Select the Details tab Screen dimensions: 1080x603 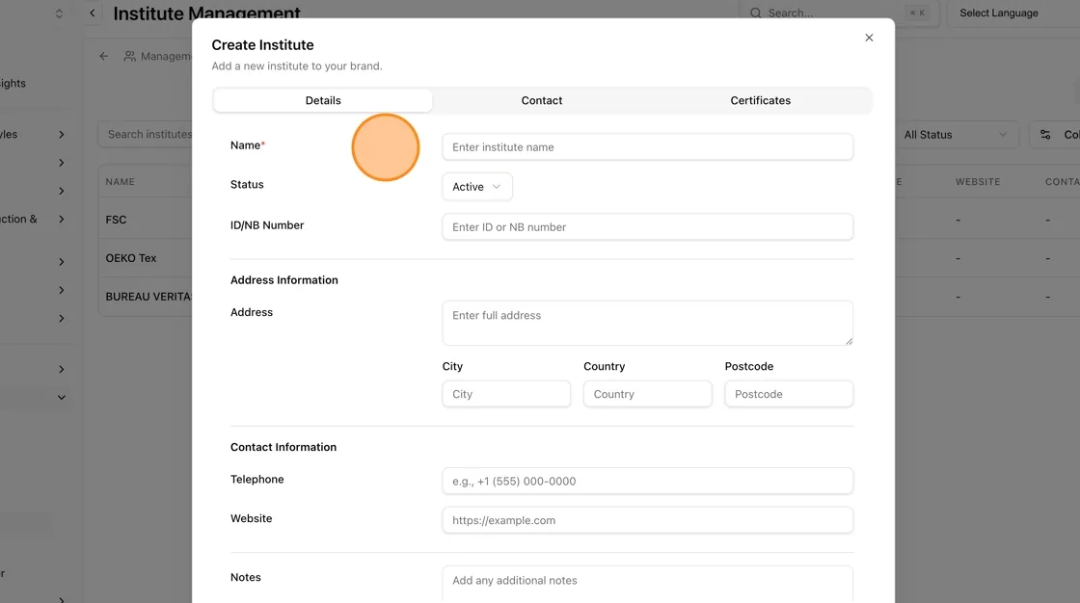pyautogui.click(x=323, y=100)
